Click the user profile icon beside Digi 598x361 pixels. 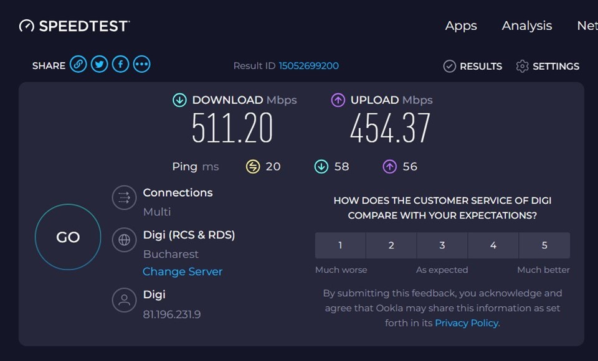[124, 300]
